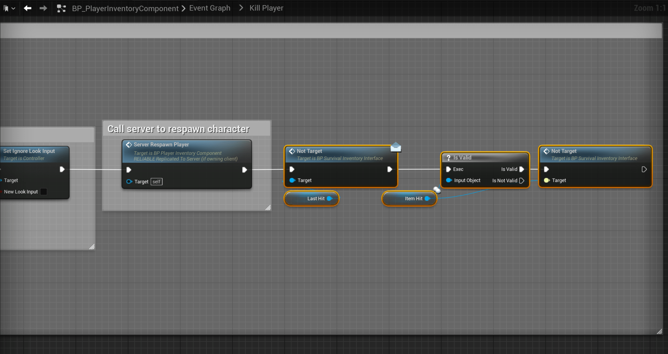
Task: Select Kill Player breadcrumb item
Action: [266, 8]
